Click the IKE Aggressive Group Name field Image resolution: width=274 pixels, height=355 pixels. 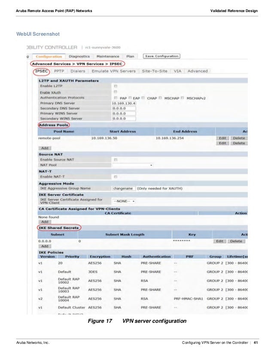124,188
